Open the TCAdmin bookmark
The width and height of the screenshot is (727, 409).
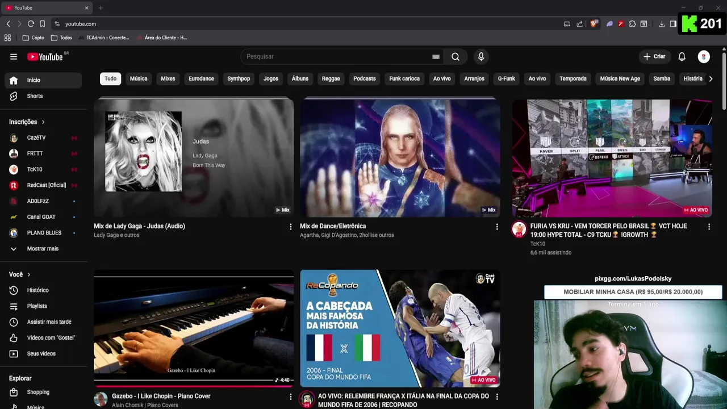pos(104,37)
